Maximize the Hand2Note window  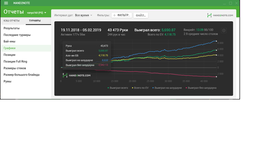coord(230,3)
